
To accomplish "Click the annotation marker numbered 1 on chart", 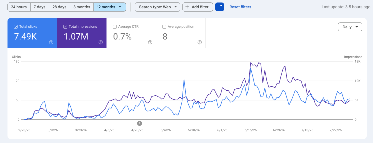I will click(139, 123).
